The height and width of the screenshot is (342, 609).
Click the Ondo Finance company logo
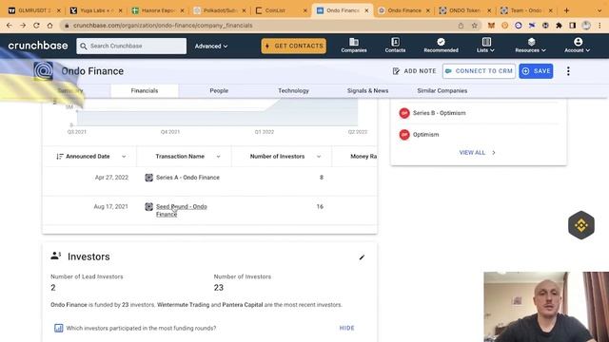pos(43,71)
